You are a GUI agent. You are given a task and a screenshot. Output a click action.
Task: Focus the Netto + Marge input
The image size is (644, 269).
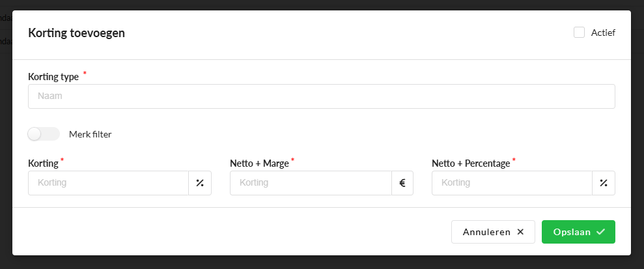pyautogui.click(x=310, y=183)
